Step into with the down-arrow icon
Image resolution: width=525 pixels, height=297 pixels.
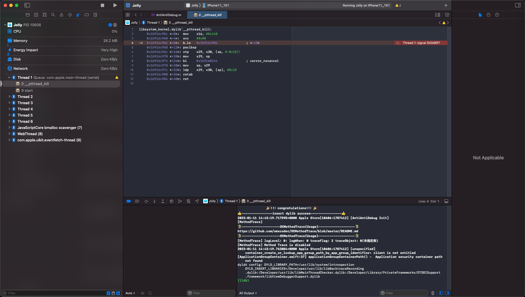click(x=154, y=201)
